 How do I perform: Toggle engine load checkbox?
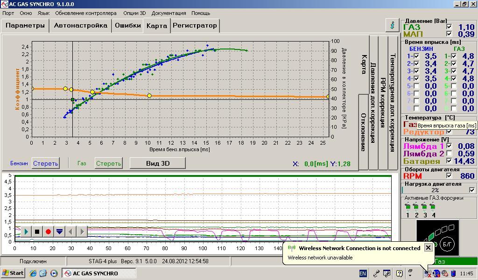[x=472, y=190]
